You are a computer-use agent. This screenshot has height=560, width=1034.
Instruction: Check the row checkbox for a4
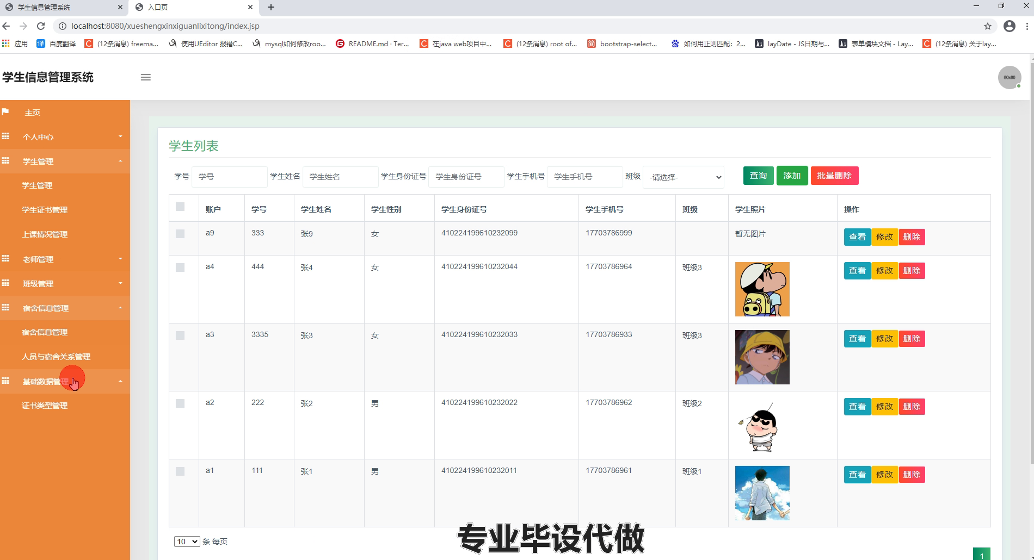click(180, 267)
